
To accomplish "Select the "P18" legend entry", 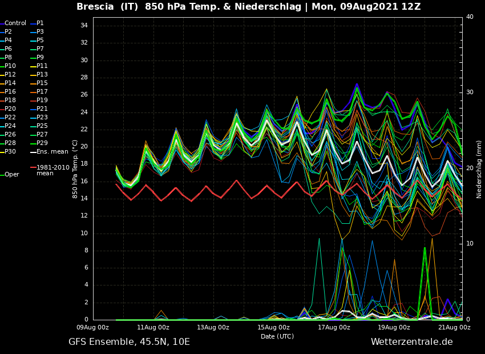I will point(8,100).
